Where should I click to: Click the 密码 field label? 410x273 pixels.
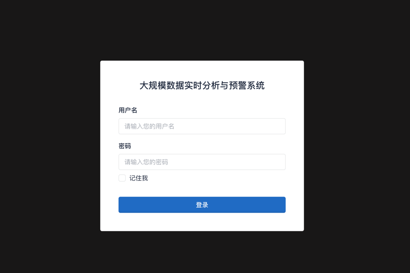click(x=125, y=146)
